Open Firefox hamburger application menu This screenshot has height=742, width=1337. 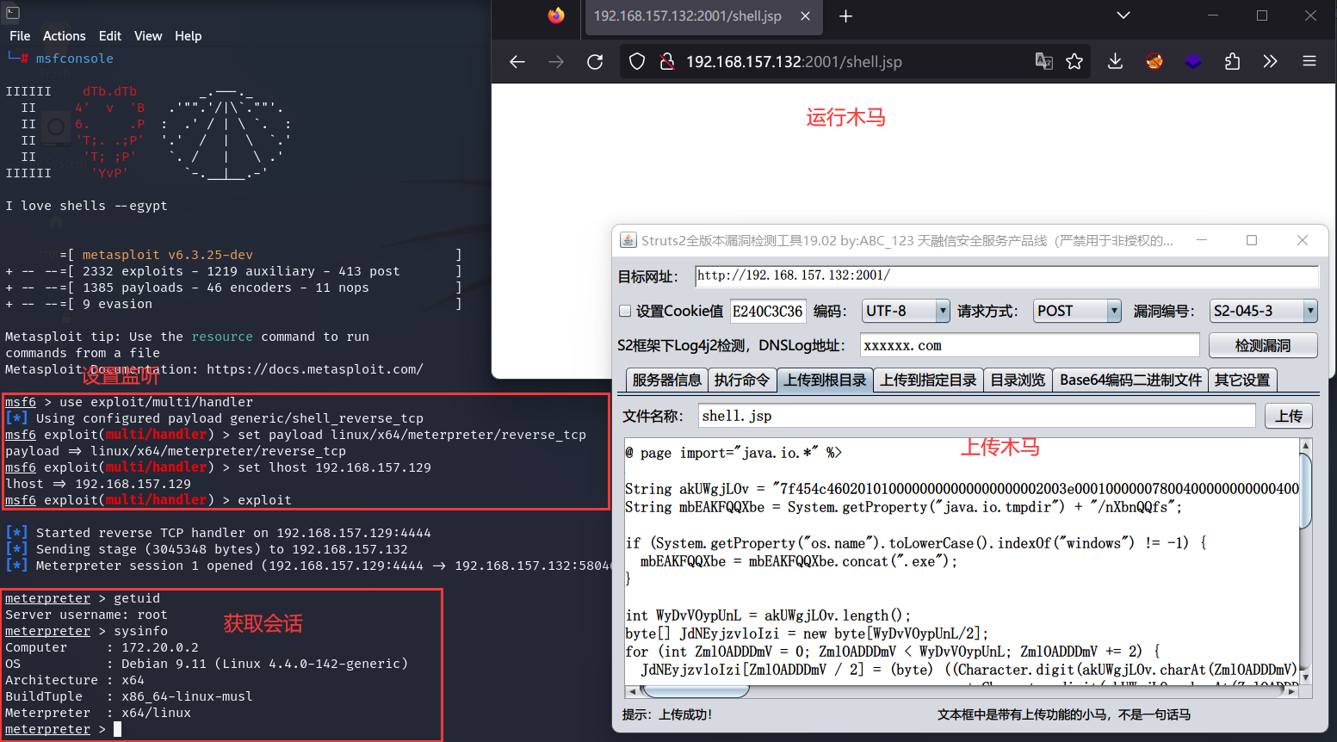1309,61
